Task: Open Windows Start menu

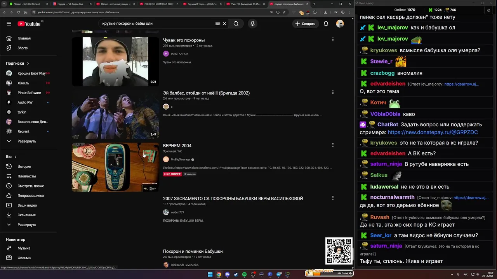Action: click(210, 274)
